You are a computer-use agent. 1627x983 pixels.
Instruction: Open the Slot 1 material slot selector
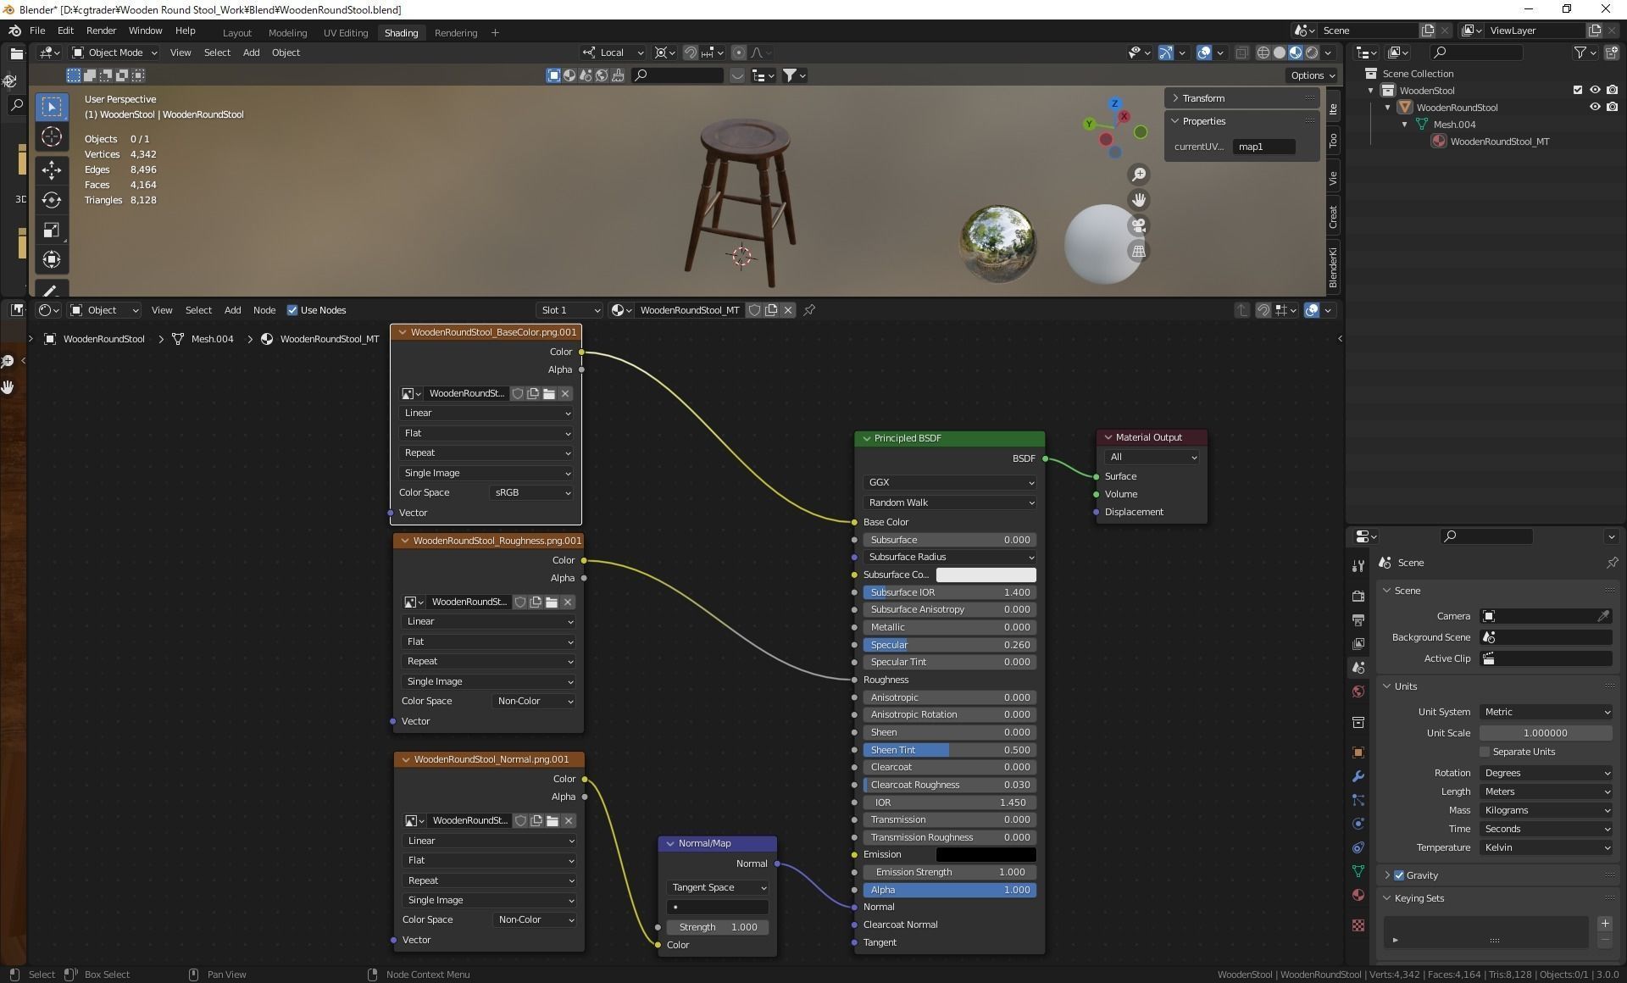[569, 310]
